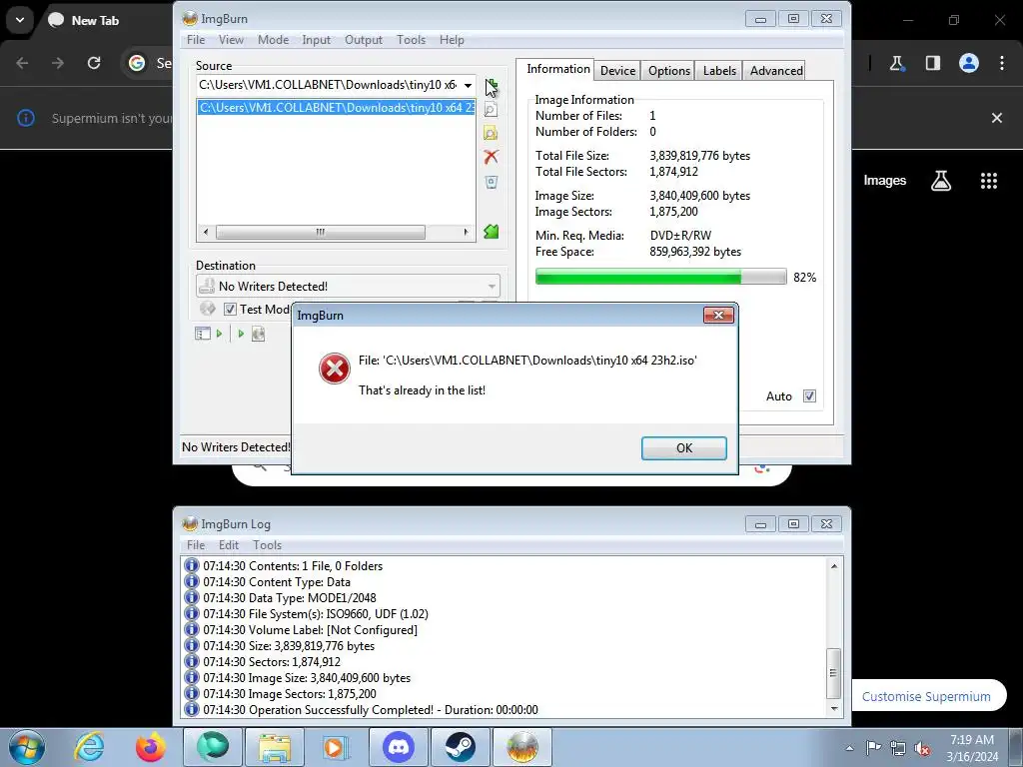Open Steam from the taskbar
Image resolution: width=1023 pixels, height=767 pixels.
click(x=461, y=747)
